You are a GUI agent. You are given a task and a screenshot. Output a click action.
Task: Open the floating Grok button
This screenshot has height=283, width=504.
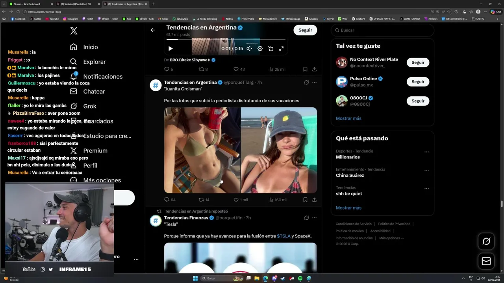coord(486,241)
